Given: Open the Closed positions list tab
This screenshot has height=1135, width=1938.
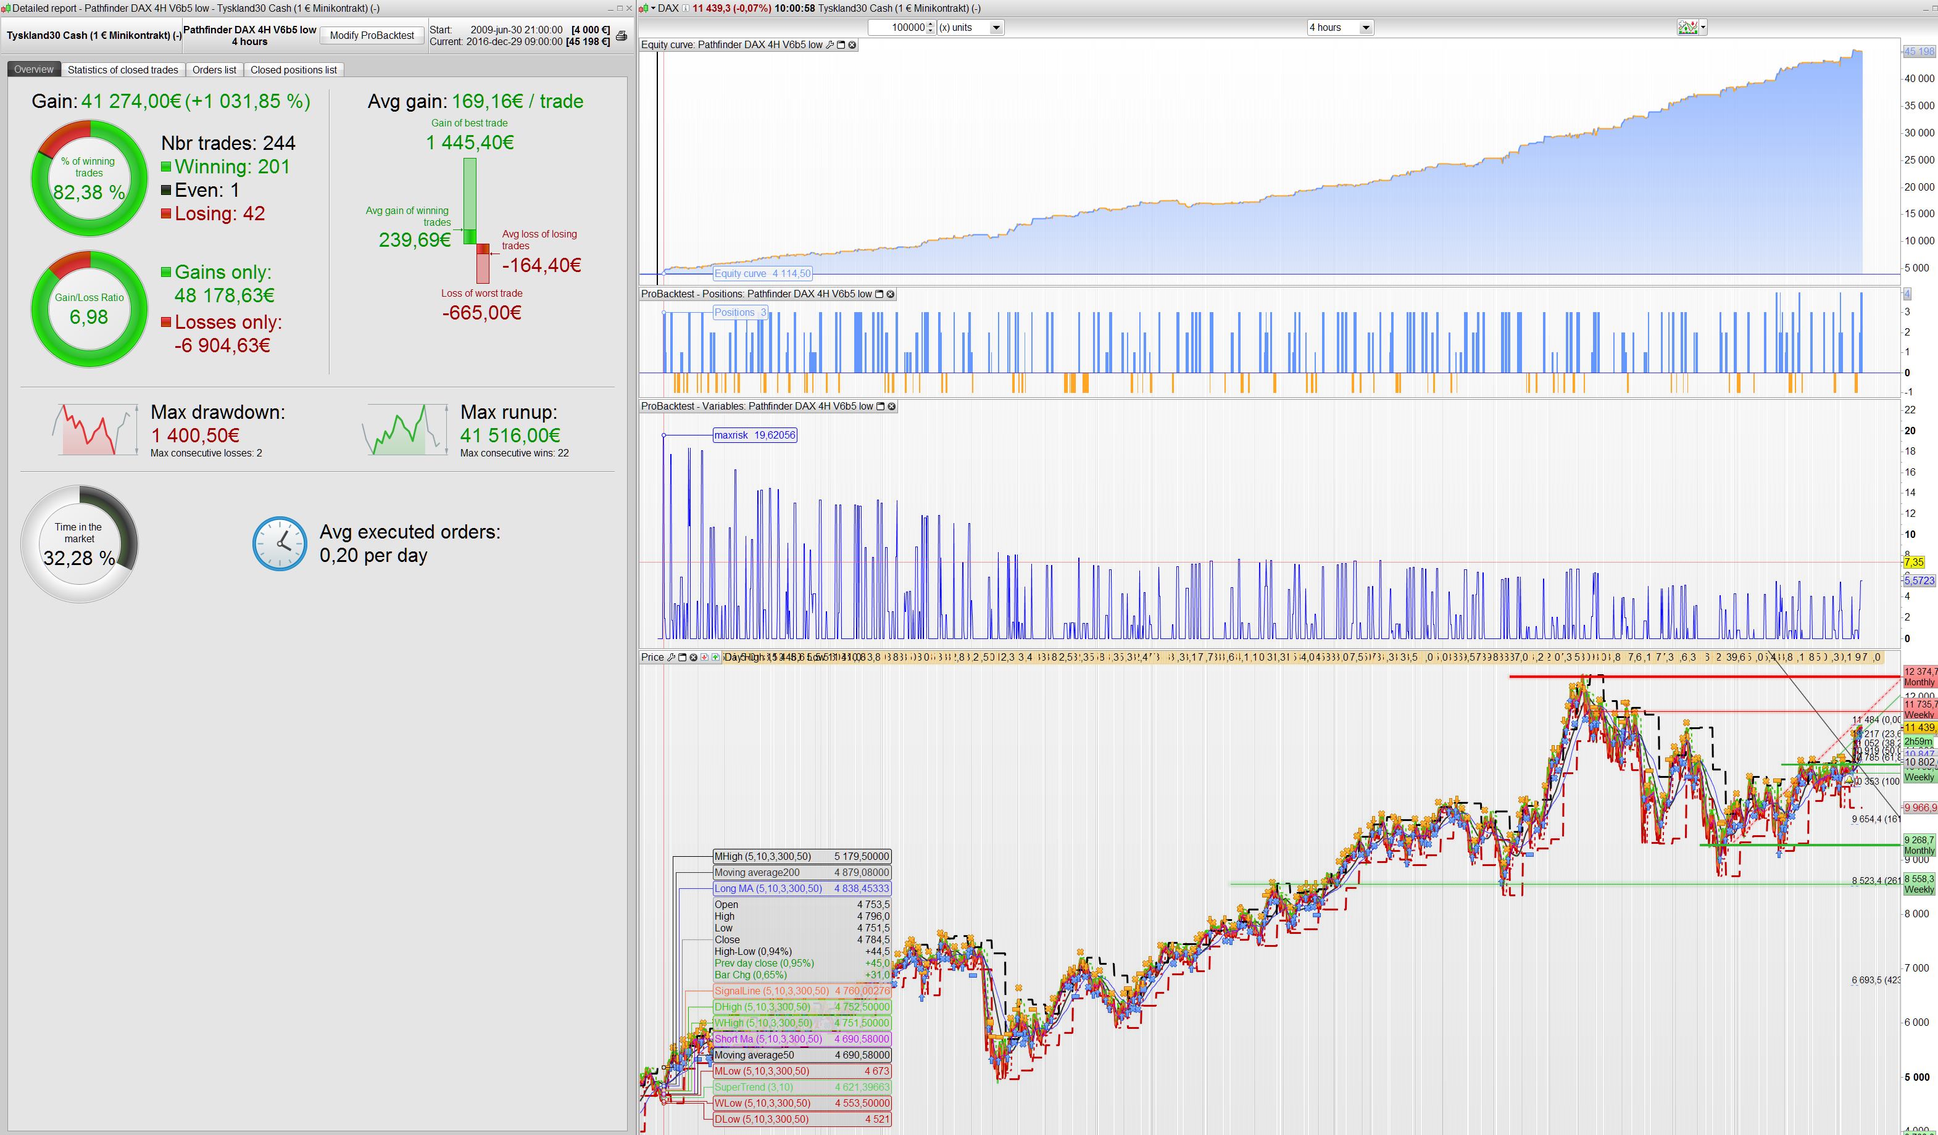Looking at the screenshot, I should coord(293,70).
